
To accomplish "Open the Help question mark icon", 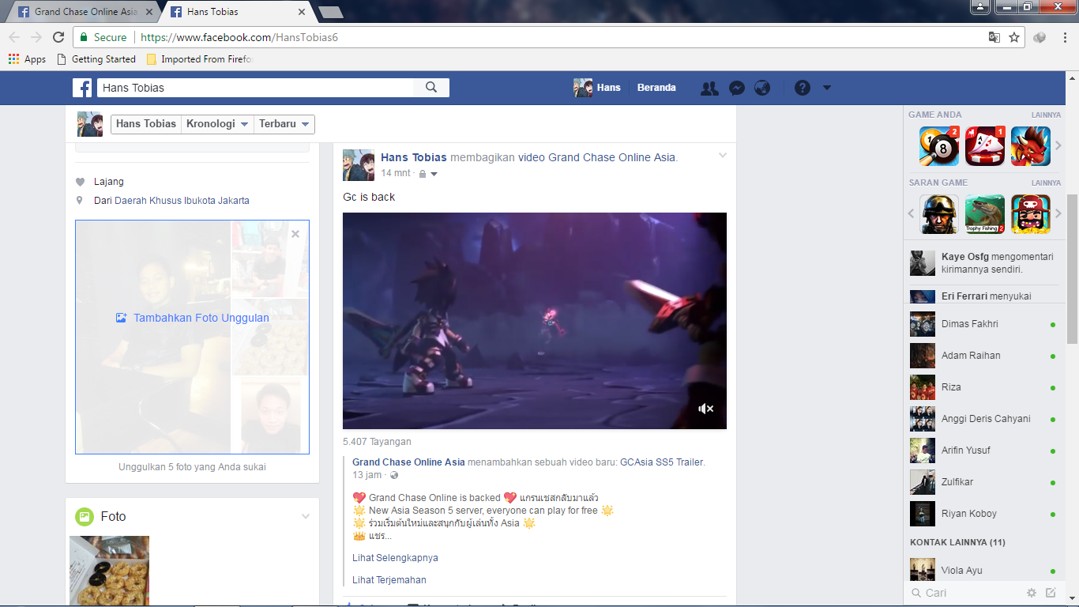I will 803,88.
